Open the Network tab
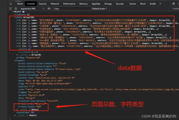 (55, 4)
